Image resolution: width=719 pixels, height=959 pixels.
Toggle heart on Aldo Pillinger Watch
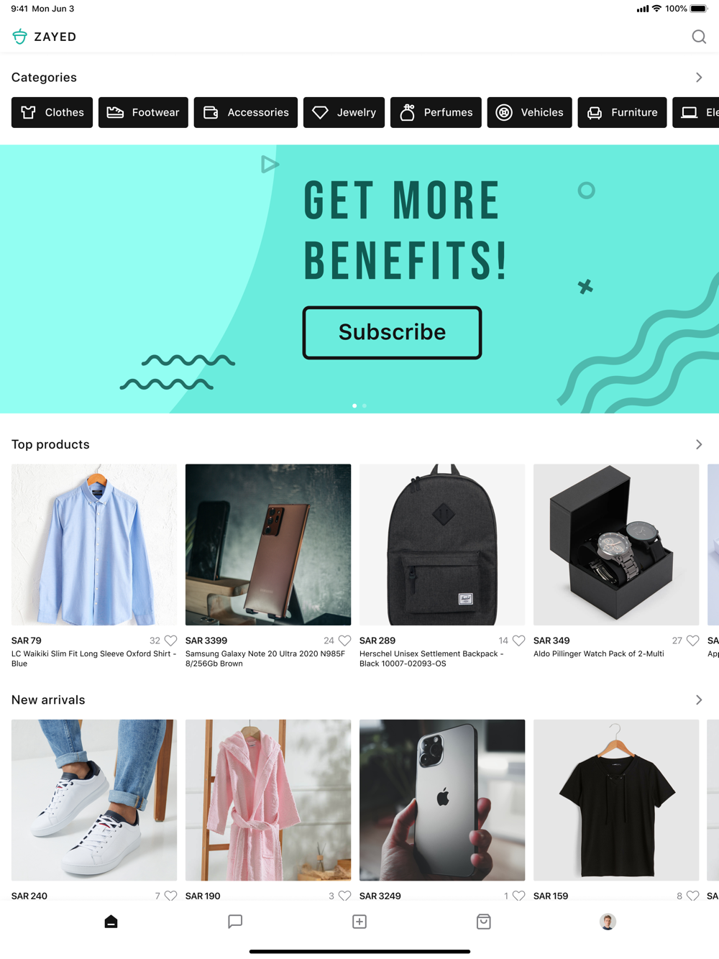pos(692,641)
